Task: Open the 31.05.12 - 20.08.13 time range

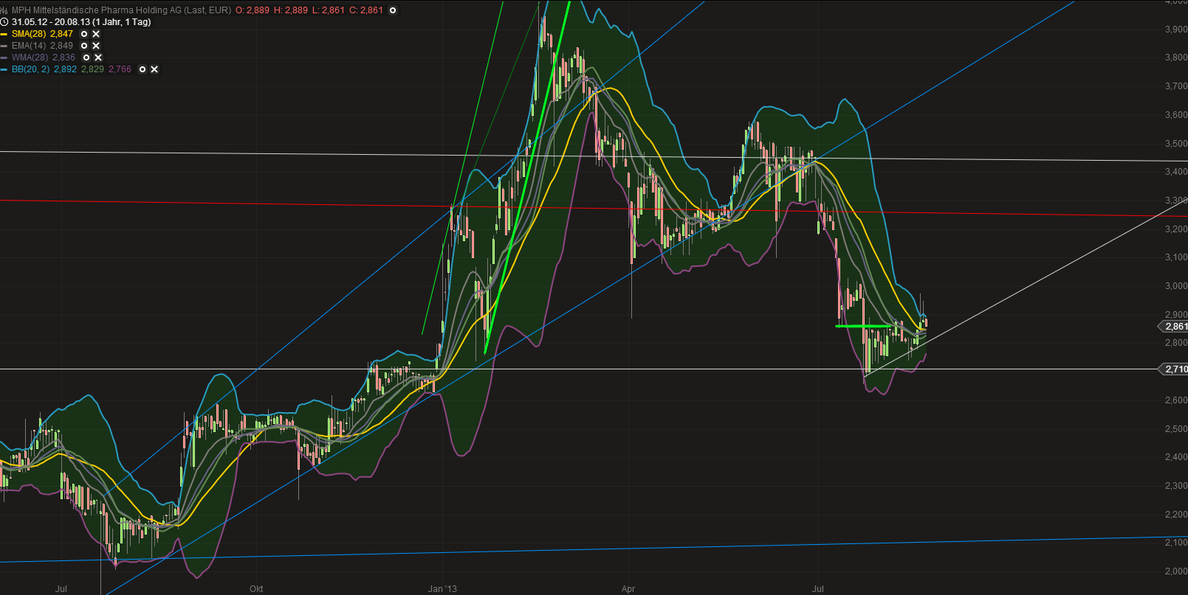Action: (81, 22)
